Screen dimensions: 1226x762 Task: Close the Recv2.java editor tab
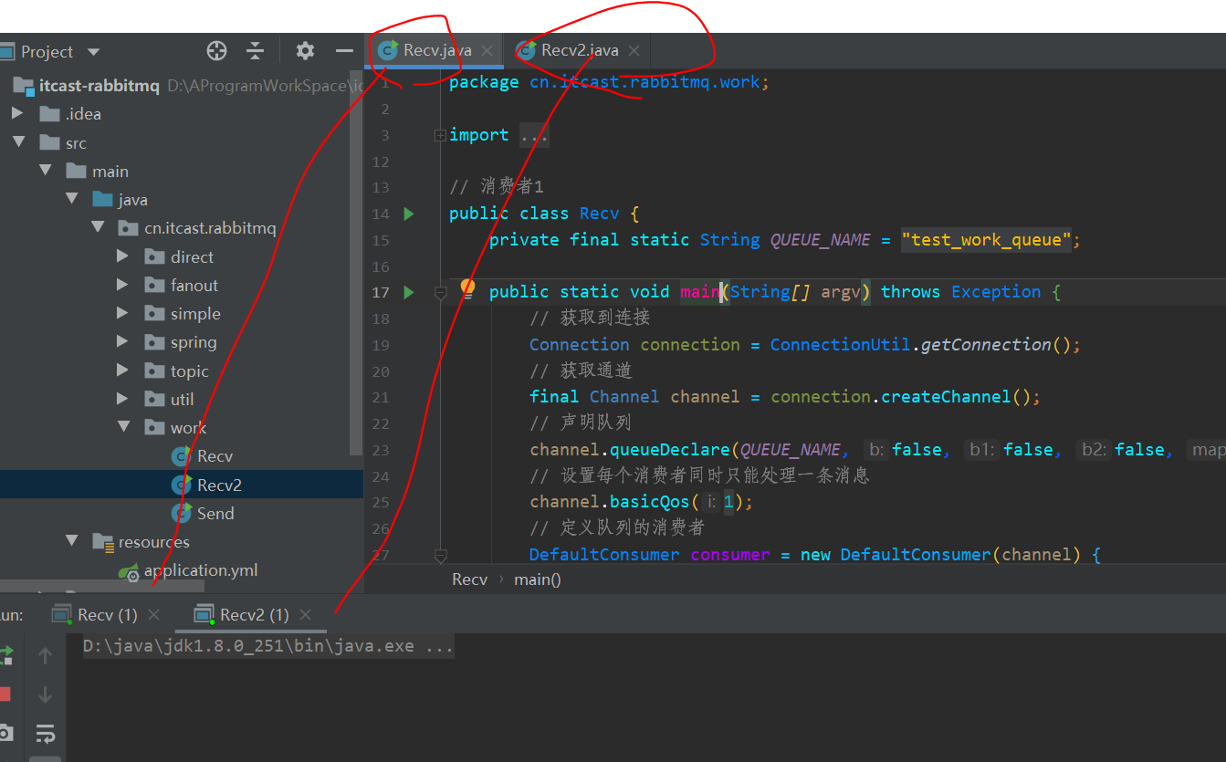coord(634,51)
